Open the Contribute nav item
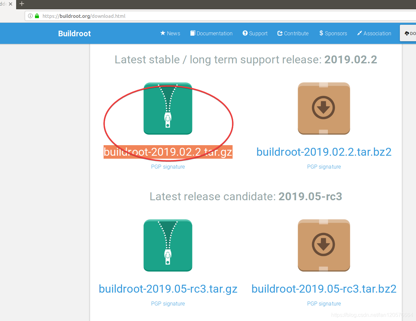Screen dimensions: 416x321 pyautogui.click(x=293, y=33)
